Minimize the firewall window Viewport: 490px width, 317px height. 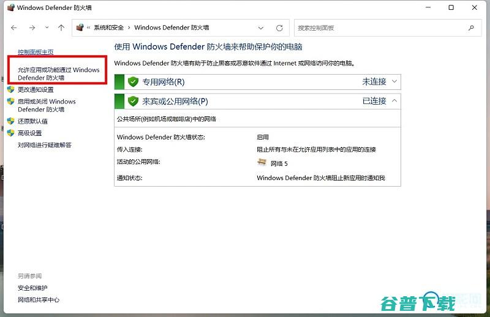click(x=428, y=7)
